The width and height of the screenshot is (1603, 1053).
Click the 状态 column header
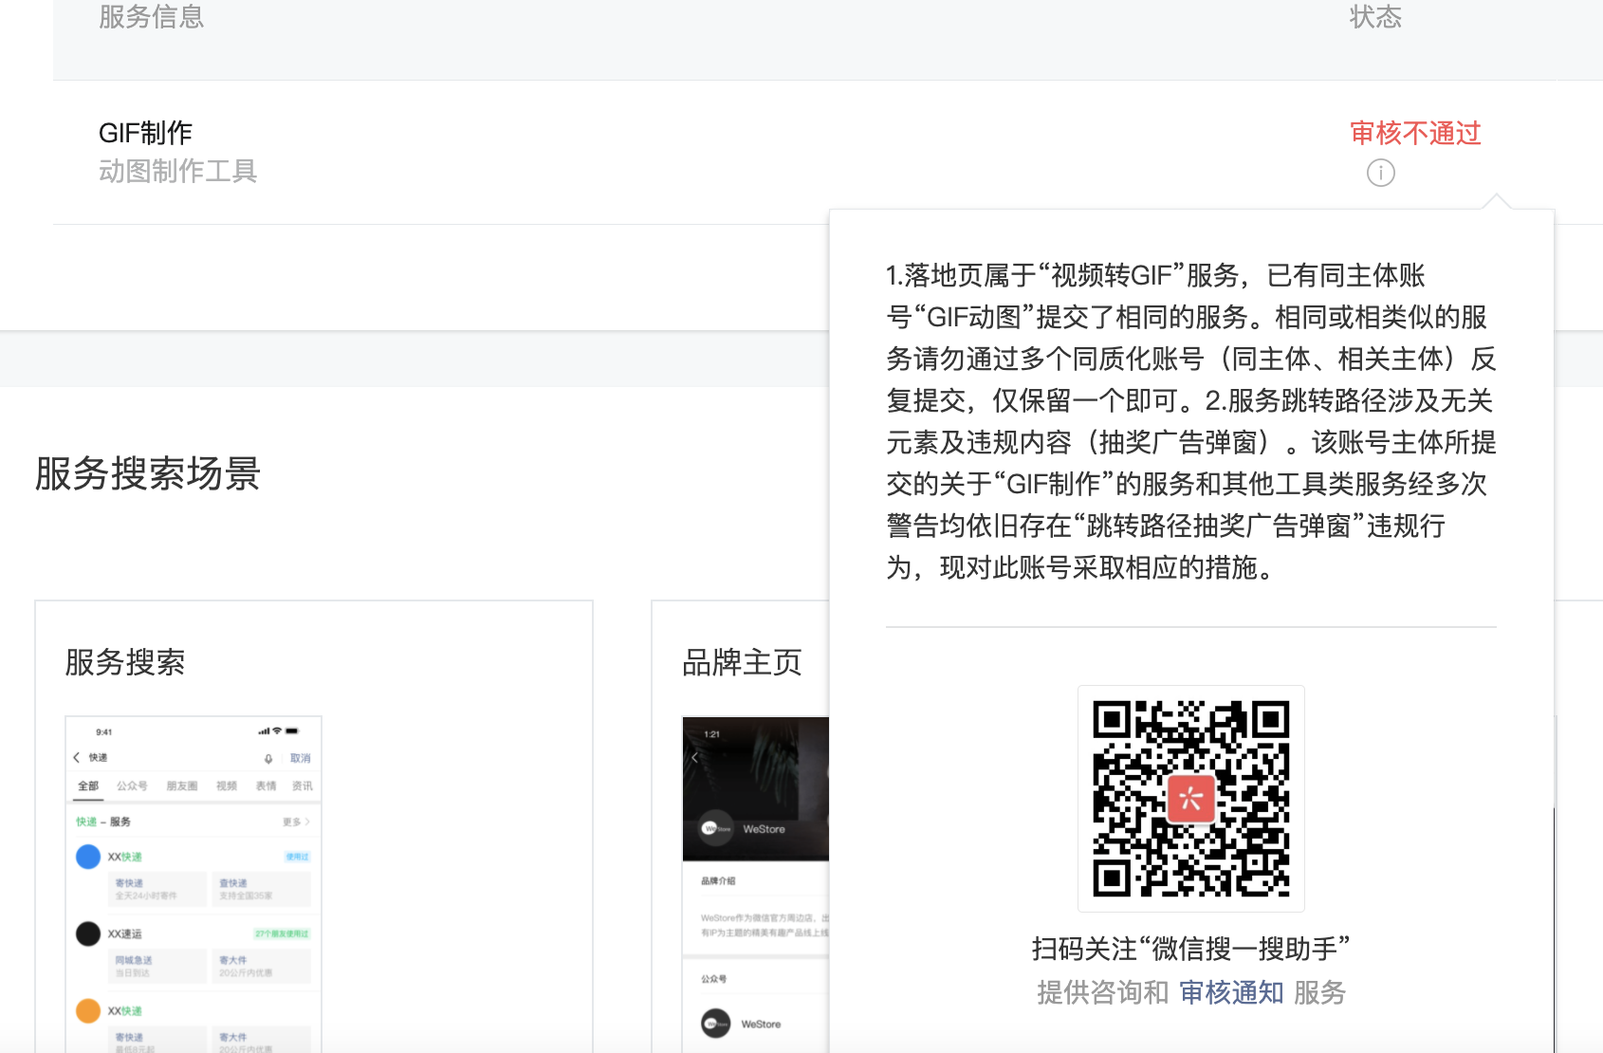[1375, 16]
